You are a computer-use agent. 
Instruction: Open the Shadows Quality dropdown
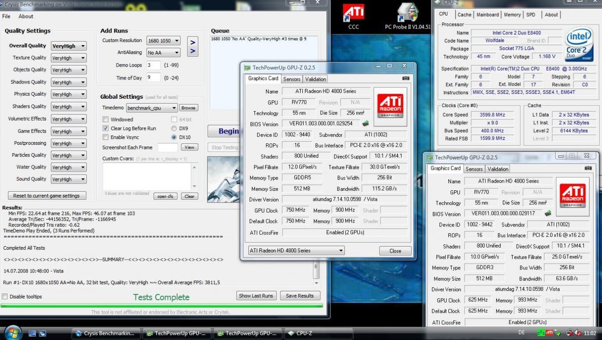click(x=68, y=82)
